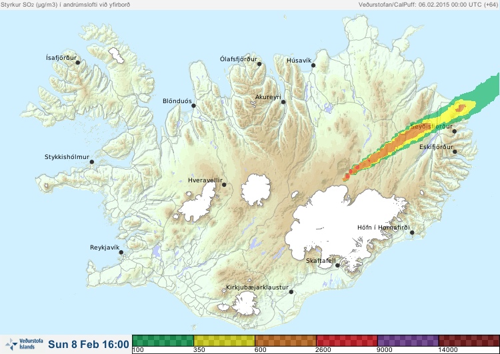
Task: Click the 'Sun 8 Feb 16:00' timestamp
Action: coord(88,344)
